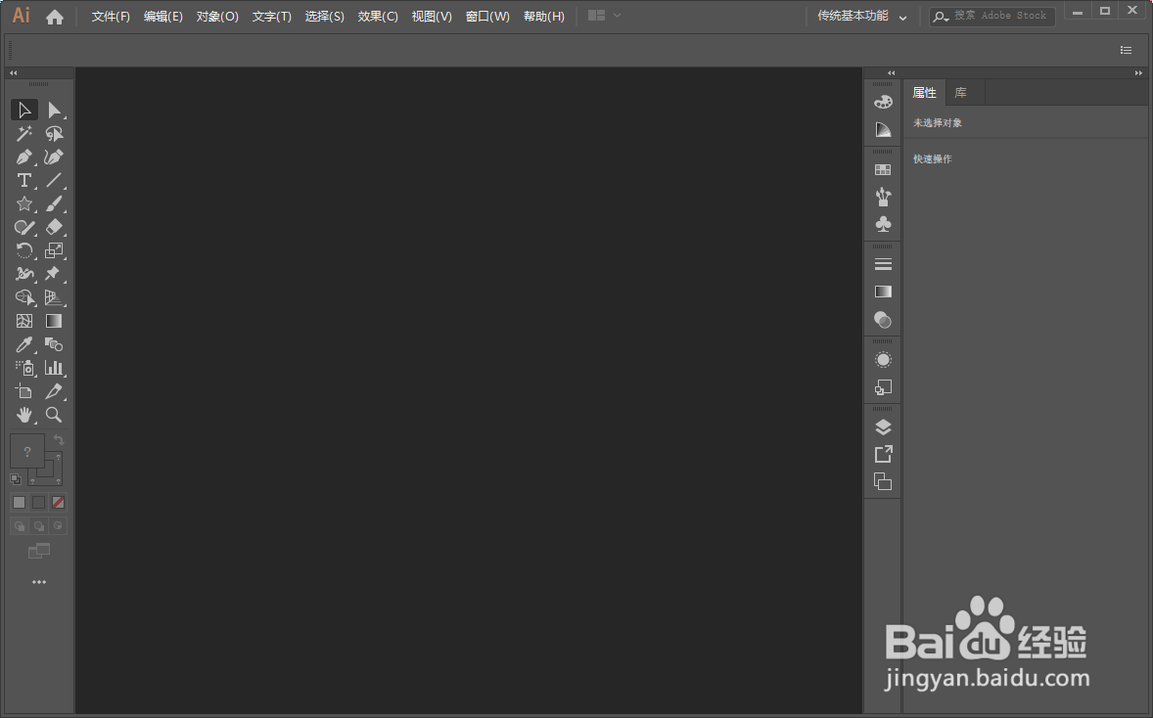This screenshot has width=1153, height=718.
Task: Open the 文件(F) menu
Action: (x=111, y=17)
